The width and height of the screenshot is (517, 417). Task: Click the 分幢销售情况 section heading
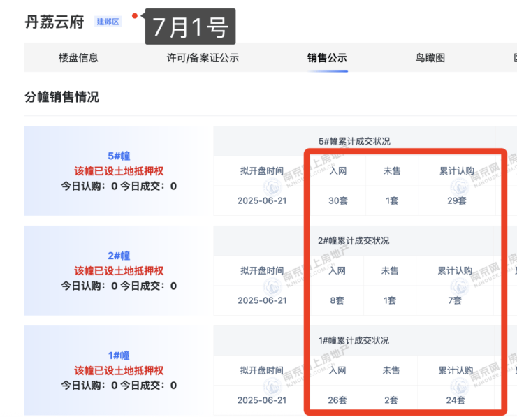(x=61, y=97)
